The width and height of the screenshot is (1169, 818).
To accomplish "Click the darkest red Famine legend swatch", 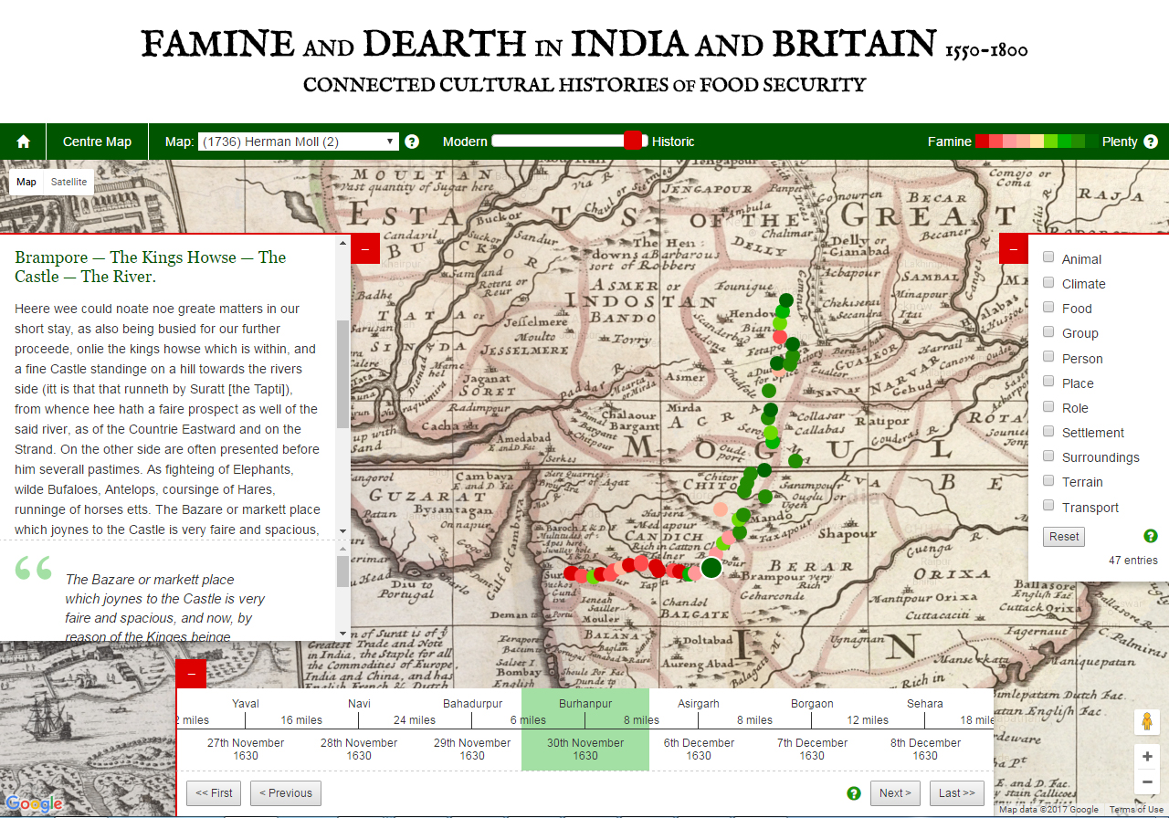I will coord(982,142).
